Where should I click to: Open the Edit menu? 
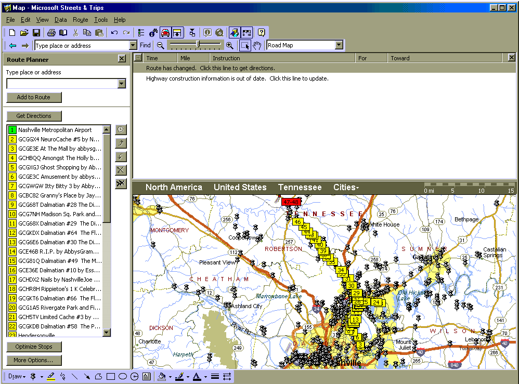click(25, 20)
